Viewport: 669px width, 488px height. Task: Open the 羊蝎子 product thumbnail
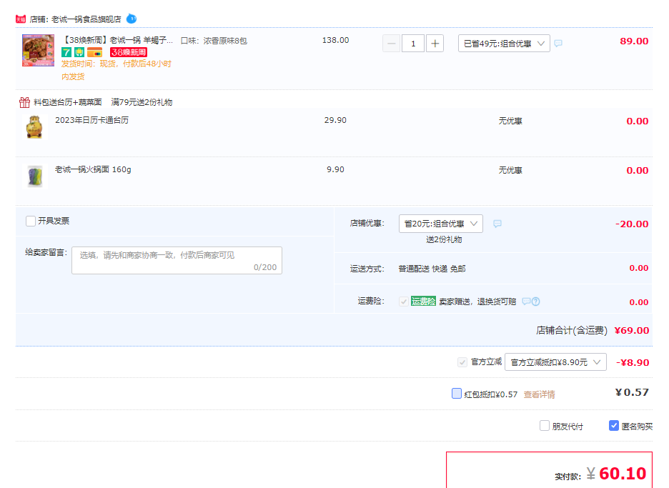point(39,50)
